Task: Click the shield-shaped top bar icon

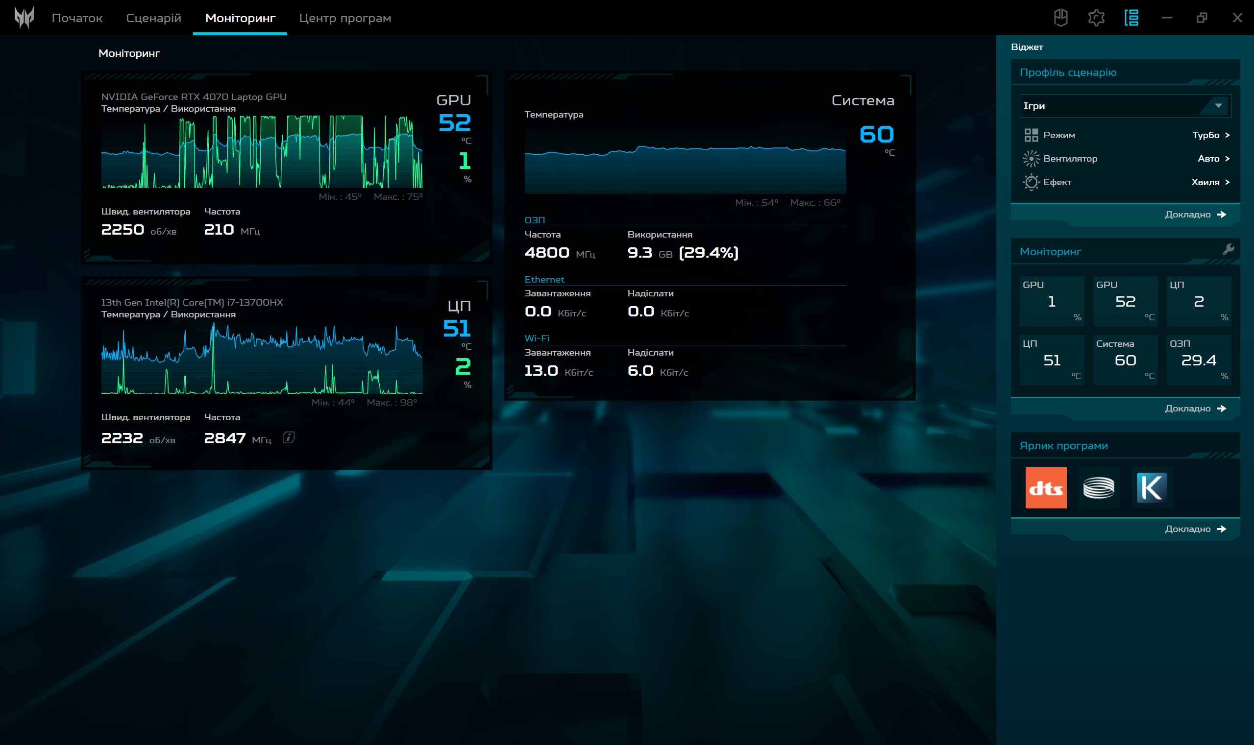Action: (x=1060, y=18)
